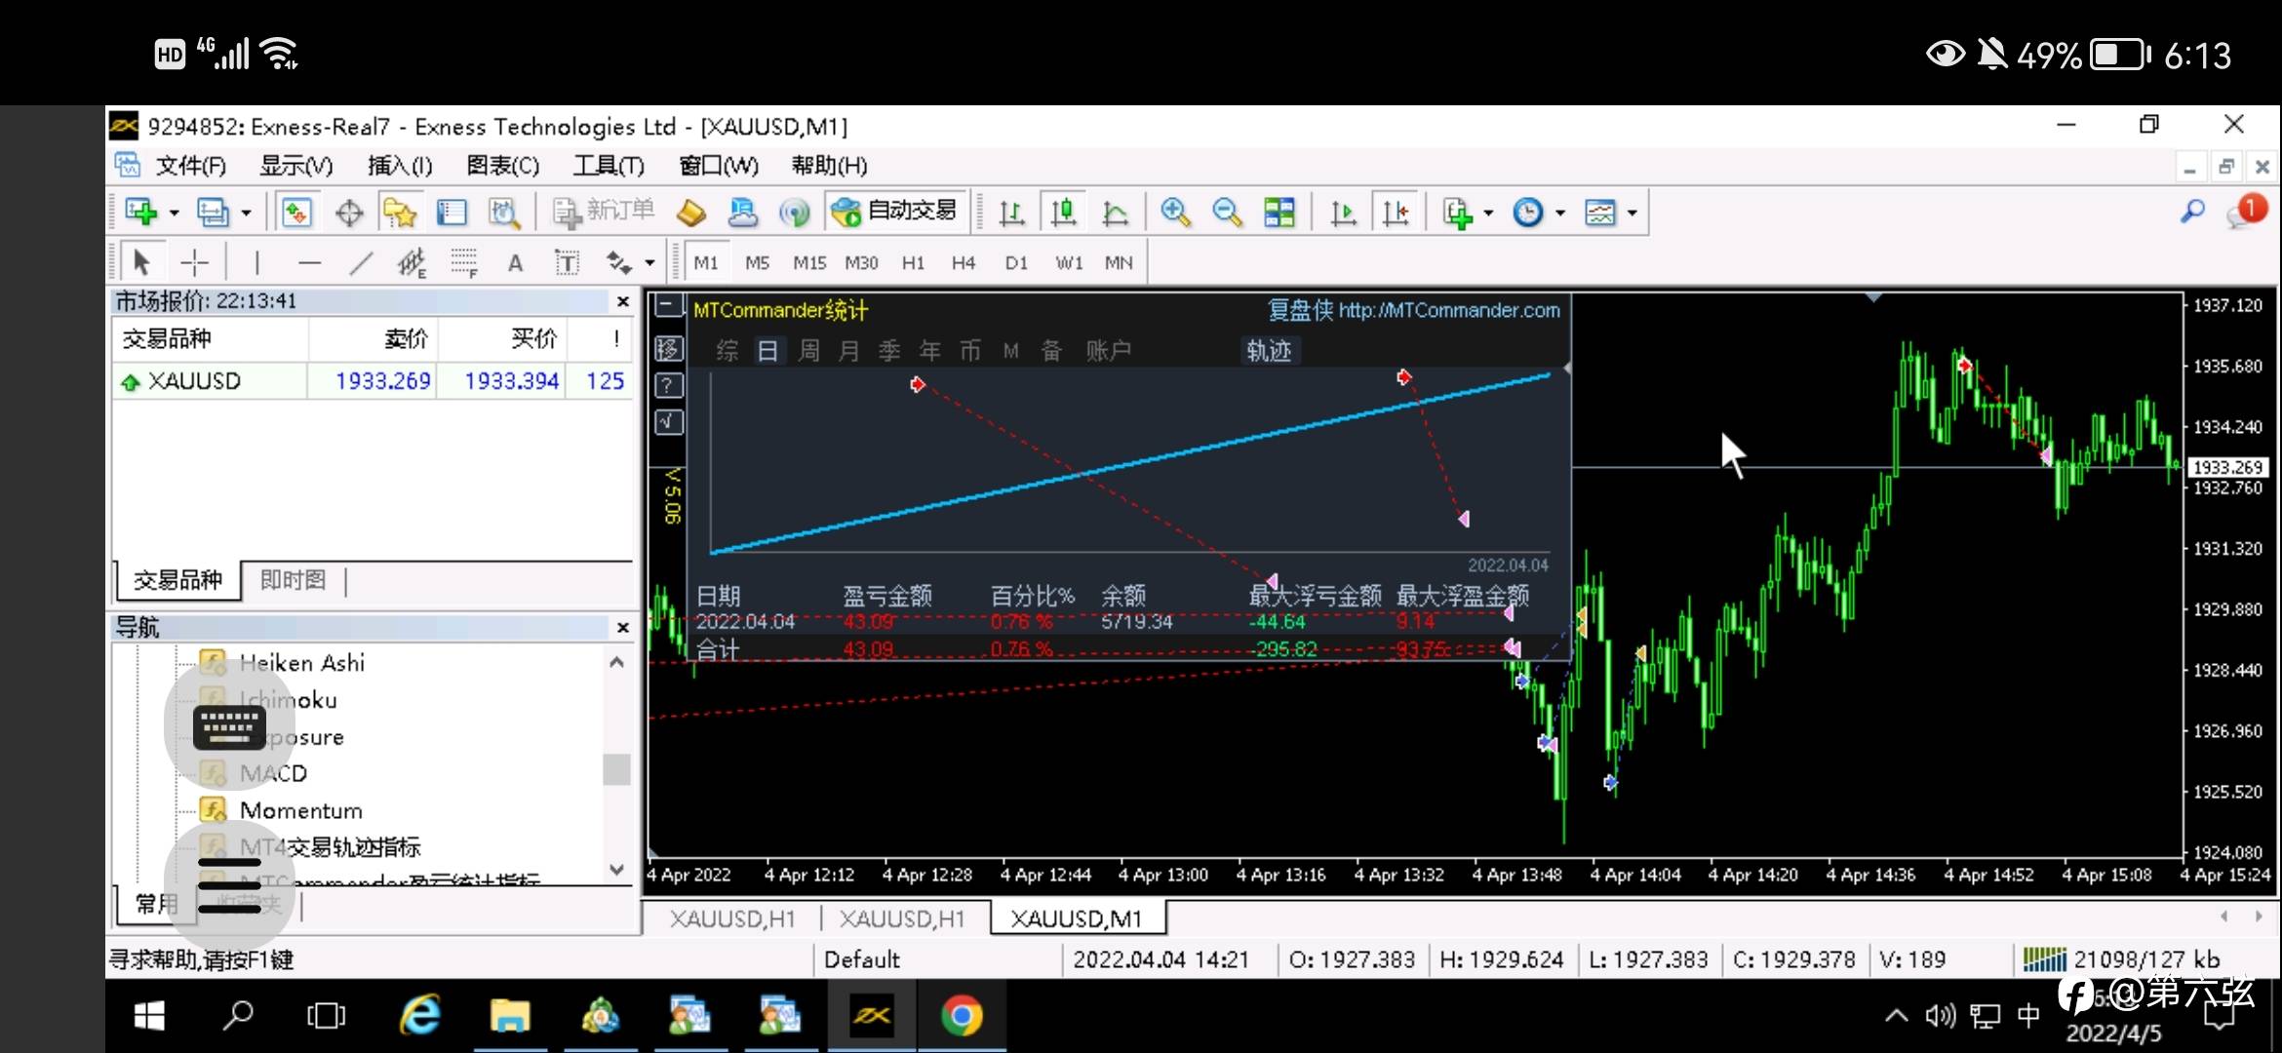
Task: Toggle the chart shift button
Action: tap(1396, 212)
